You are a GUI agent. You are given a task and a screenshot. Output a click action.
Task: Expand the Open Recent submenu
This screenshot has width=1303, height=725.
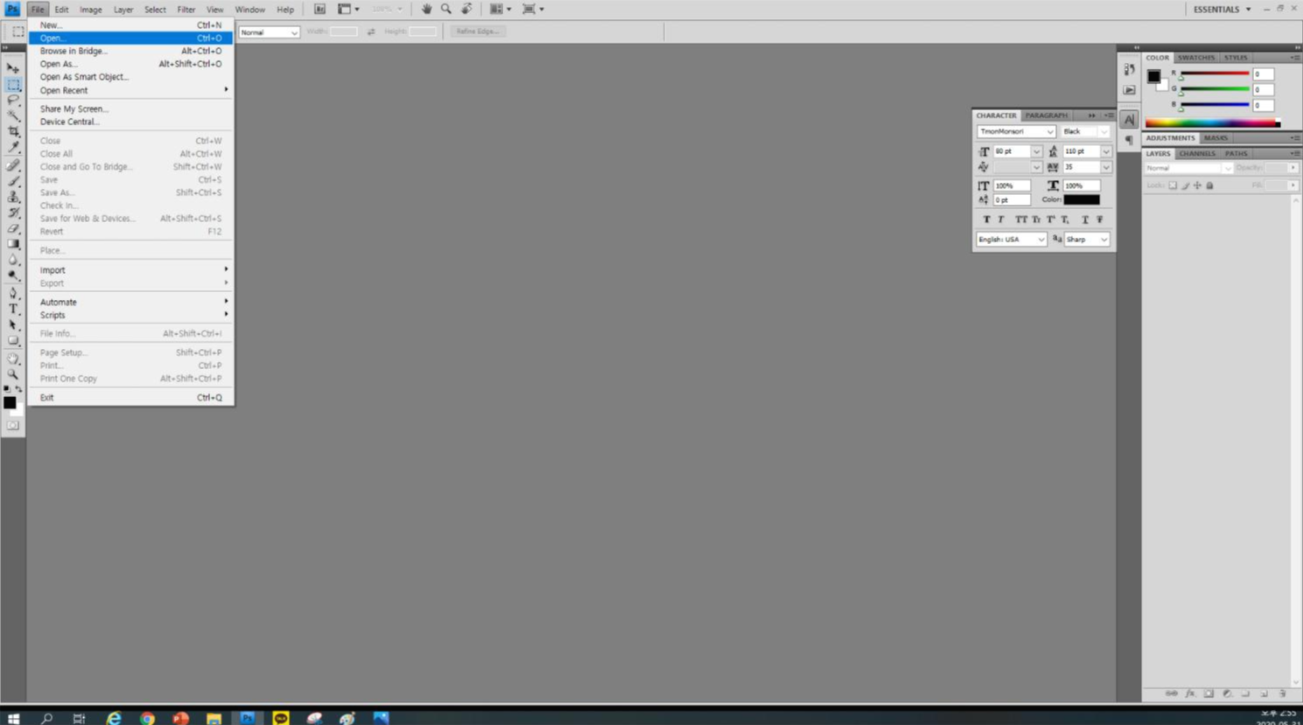[x=131, y=90]
